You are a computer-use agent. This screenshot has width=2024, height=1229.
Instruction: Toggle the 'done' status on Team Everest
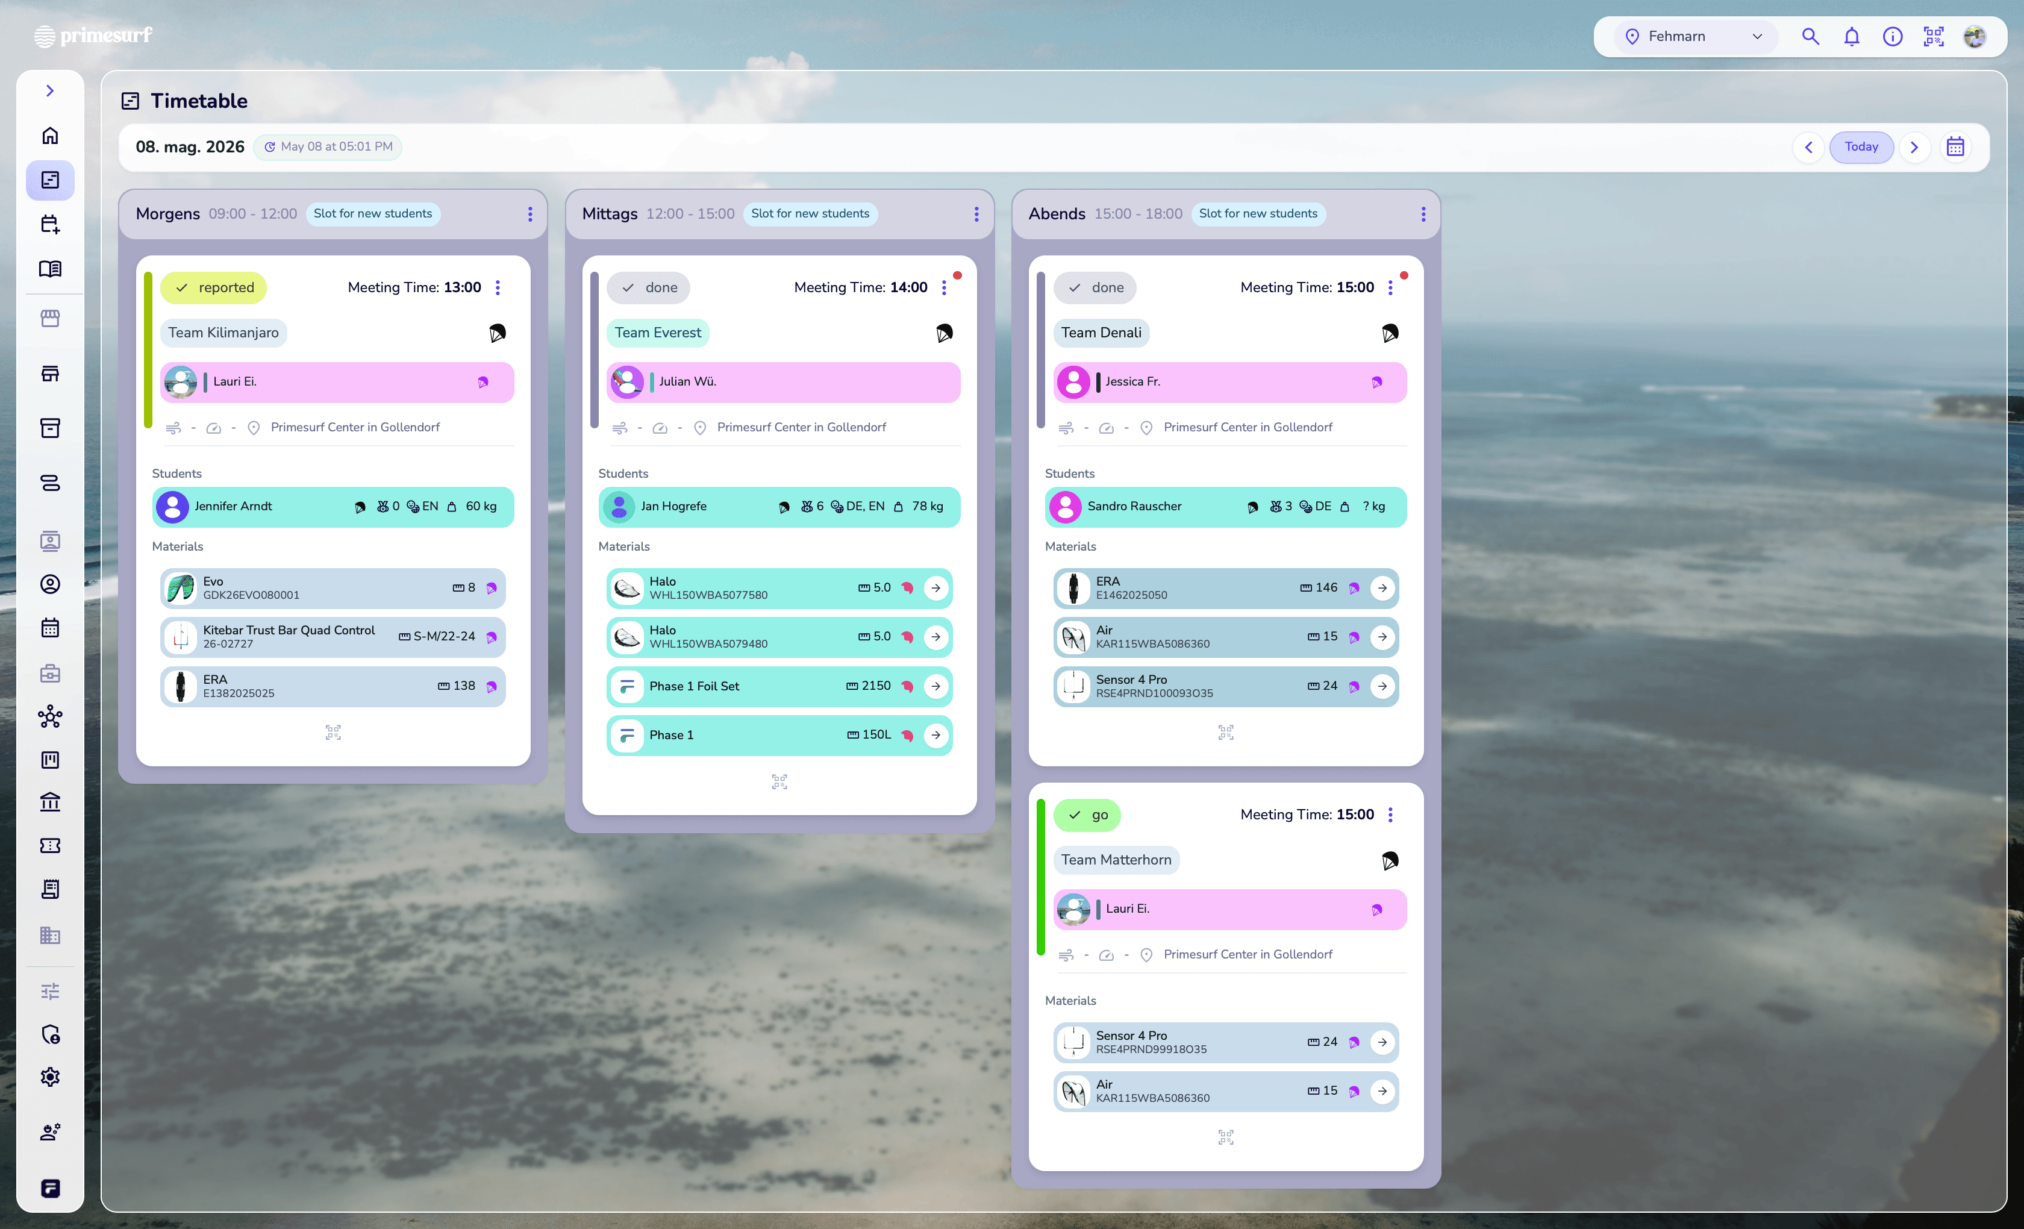point(648,287)
